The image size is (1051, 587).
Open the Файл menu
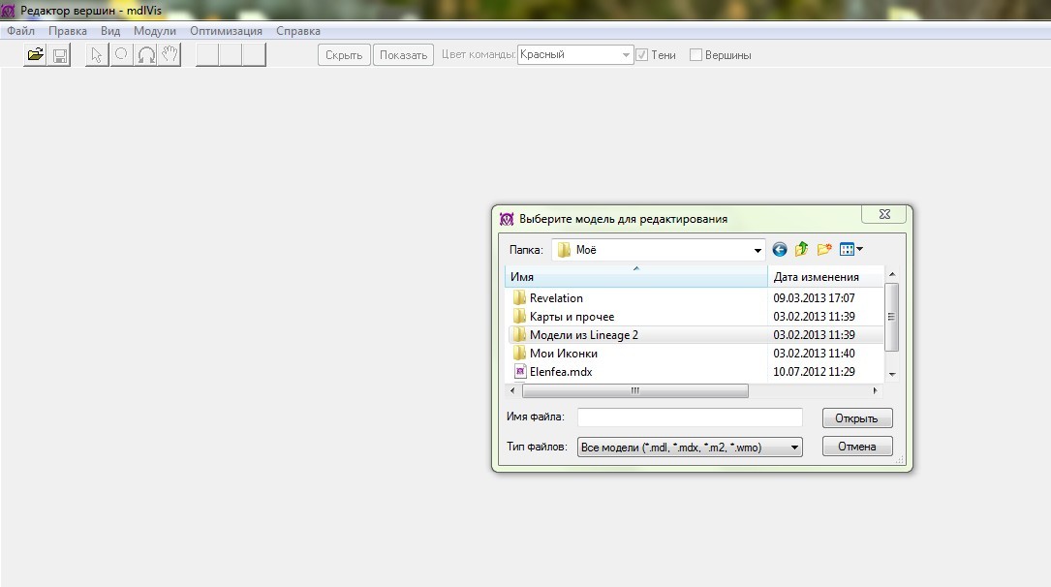(x=20, y=31)
